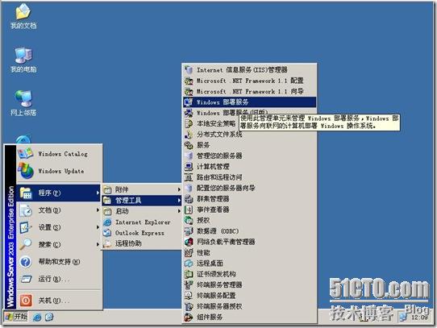This screenshot has height=328, width=437.
Task: Click the 群集管理器 icon
Action: pos(189,199)
